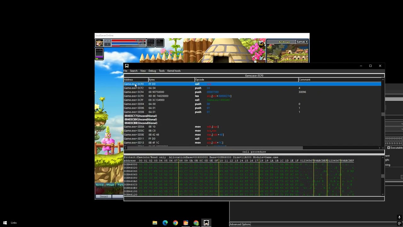Click hex dump address 00B46100

point(130,191)
